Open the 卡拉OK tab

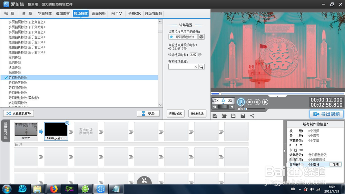tap(135, 13)
